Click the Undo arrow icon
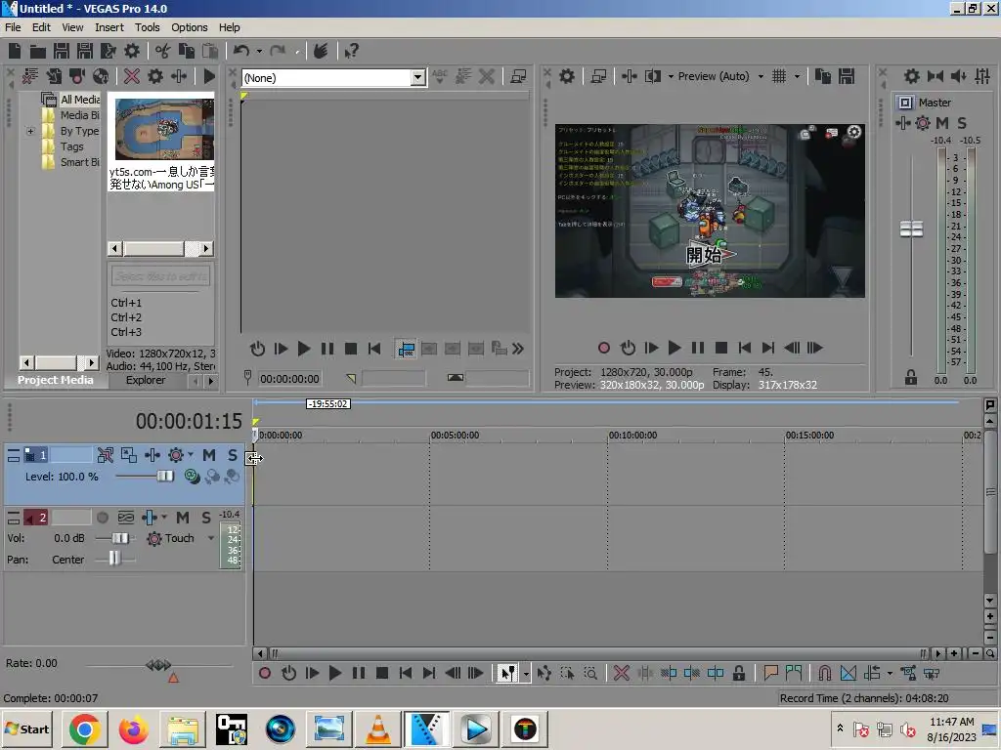 click(241, 51)
